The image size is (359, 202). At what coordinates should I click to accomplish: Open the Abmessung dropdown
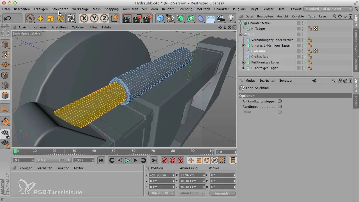pyautogui.click(x=192, y=193)
